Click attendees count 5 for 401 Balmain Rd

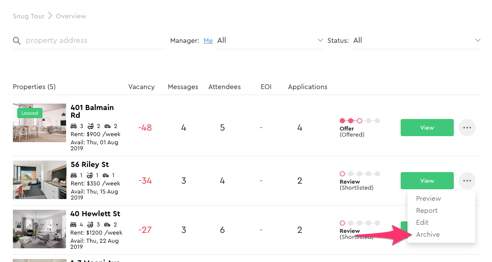[222, 128]
